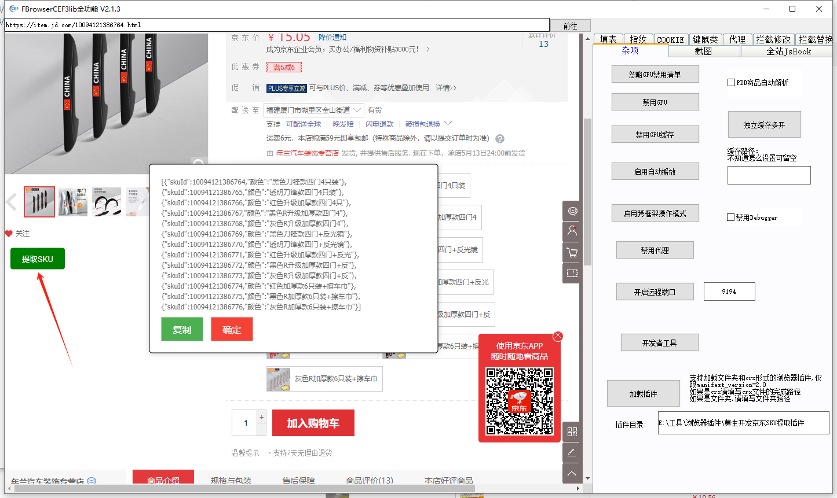Screen dimensions: 837x498
Task: Toggle the 禁用Debugger checkbox
Action: (731, 217)
